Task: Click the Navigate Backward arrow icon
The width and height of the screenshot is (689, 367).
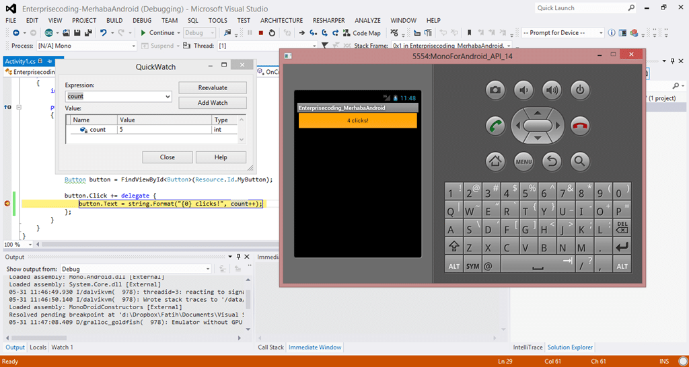Action: coord(16,33)
